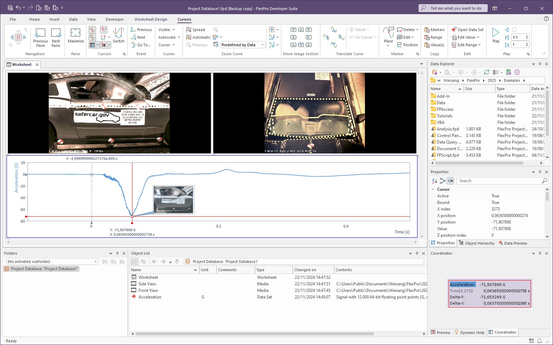Toggle the pause button in Navigation group
553x345 pixels.
18,37
